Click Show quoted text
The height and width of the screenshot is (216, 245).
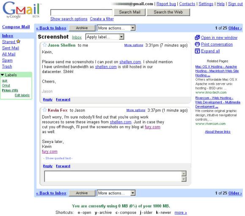click(x=58, y=158)
